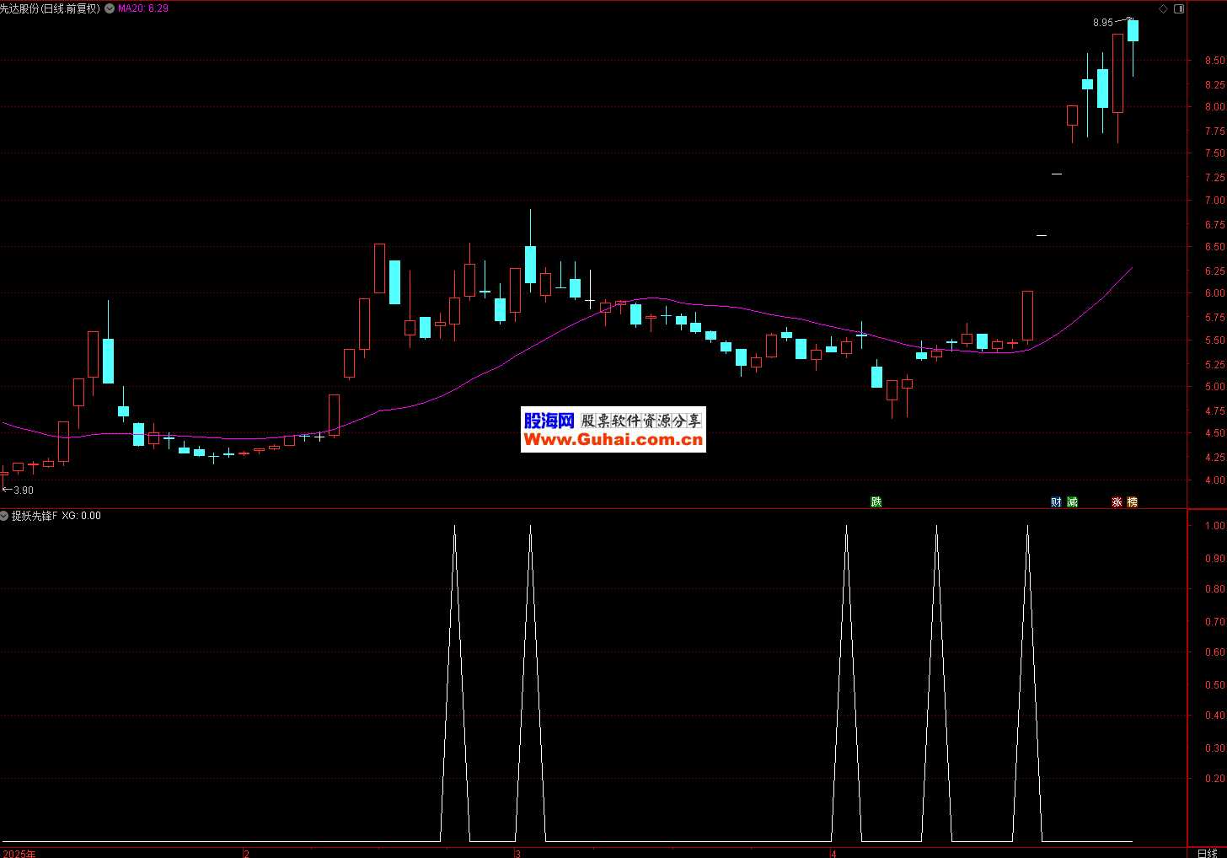Image resolution: width=1227 pixels, height=858 pixels.
Task: Click the 日线 period button at bottom right
Action: click(1208, 853)
